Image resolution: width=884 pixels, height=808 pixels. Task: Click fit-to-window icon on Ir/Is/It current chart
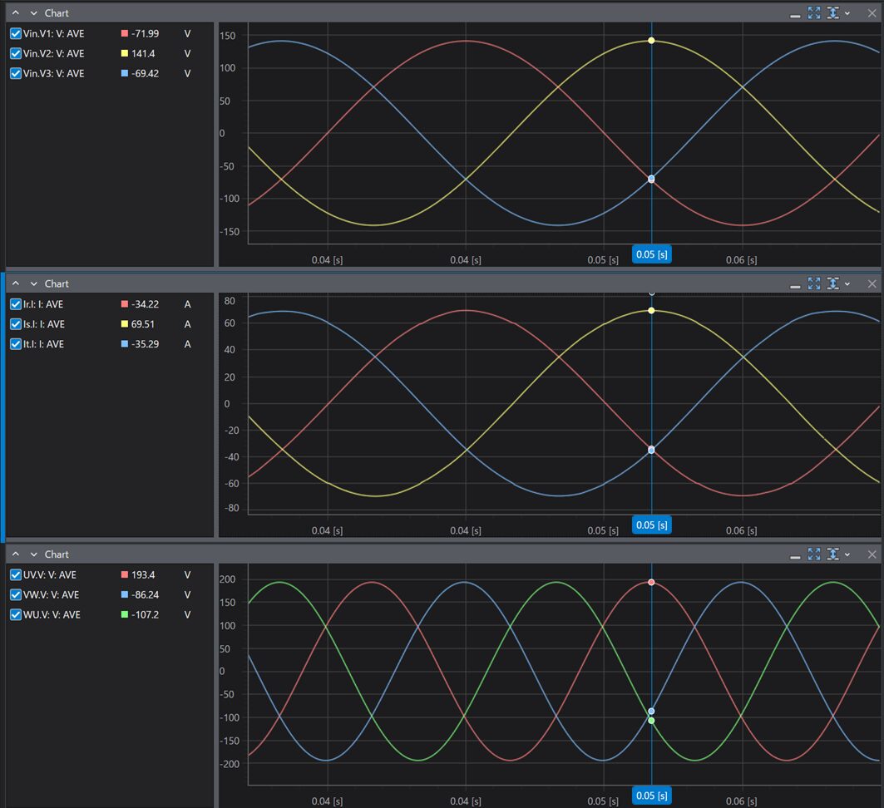(x=814, y=283)
